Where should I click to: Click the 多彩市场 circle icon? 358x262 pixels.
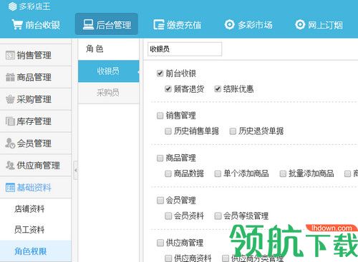229,24
